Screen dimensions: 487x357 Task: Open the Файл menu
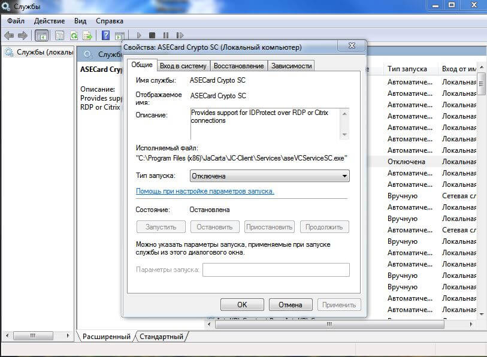[16, 21]
